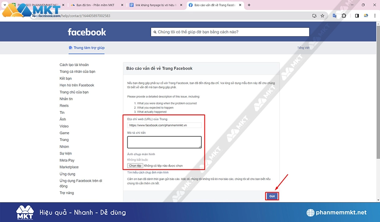Open 'Nhắn tin' help topic
This screenshot has width=380, height=222.
[x=66, y=99]
